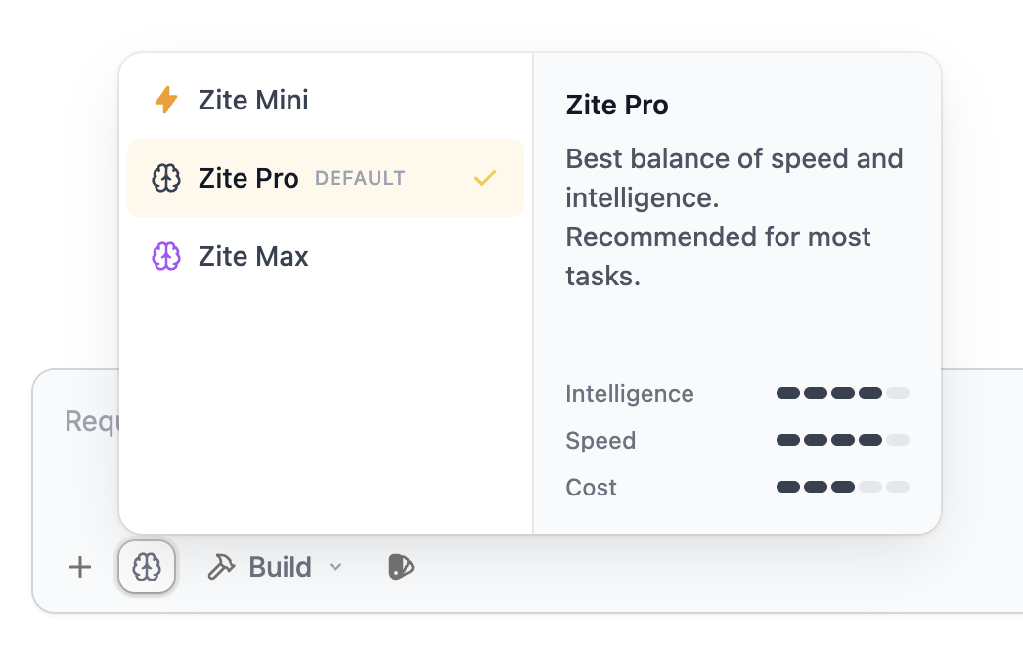
Task: Click the purple Zite Max brain icon
Action: point(166,256)
